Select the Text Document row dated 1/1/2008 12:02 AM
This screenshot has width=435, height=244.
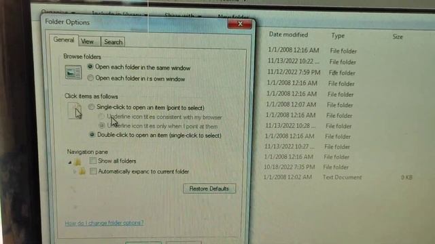[338, 177]
